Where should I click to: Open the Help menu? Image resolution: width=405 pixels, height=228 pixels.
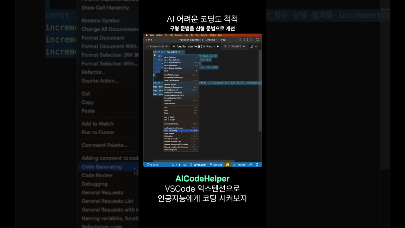220,35
